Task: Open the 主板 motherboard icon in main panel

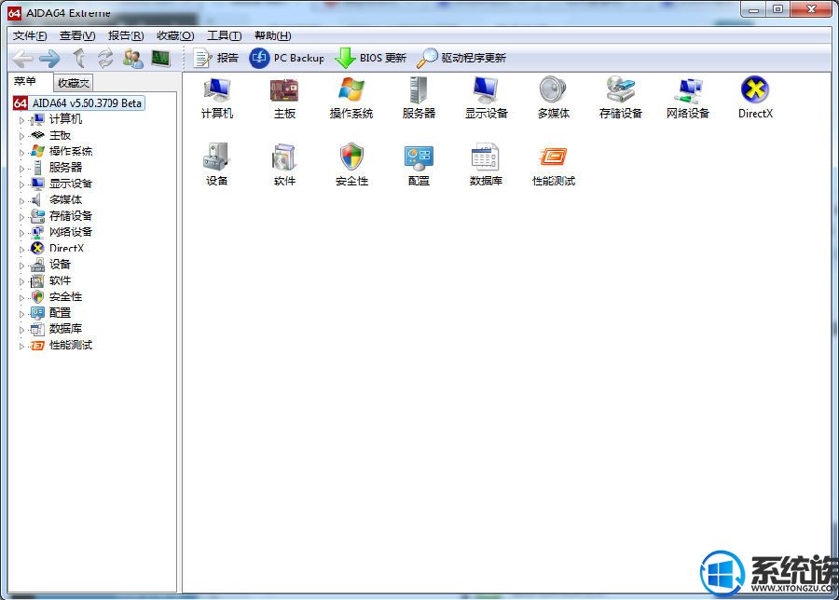Action: coord(284,89)
